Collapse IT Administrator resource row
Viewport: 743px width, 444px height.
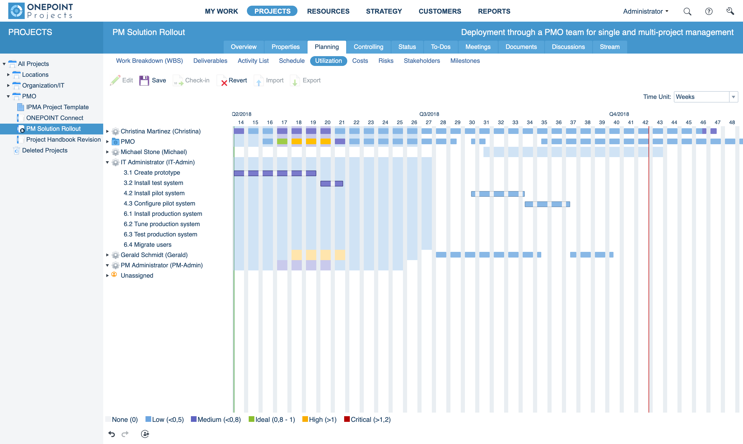(x=107, y=162)
